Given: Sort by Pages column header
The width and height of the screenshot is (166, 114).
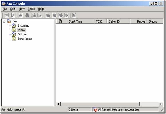Looking at the screenshot, I should 138,21.
